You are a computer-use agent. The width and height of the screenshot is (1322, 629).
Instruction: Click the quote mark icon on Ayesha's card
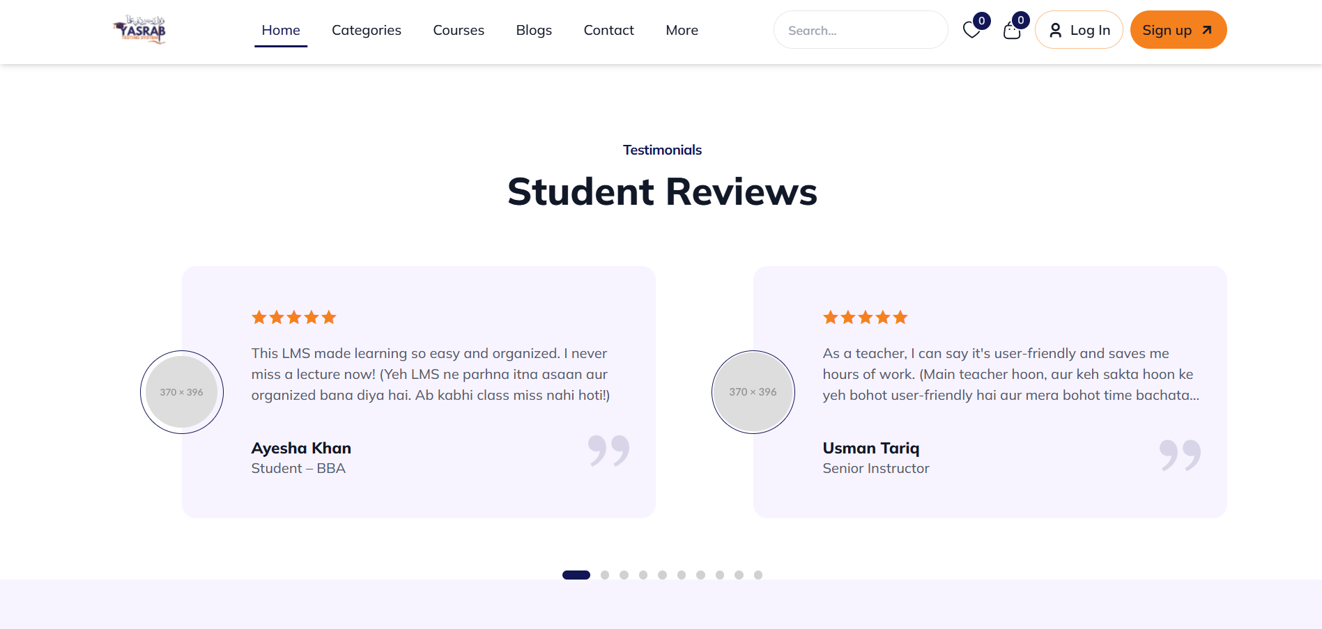(x=608, y=451)
